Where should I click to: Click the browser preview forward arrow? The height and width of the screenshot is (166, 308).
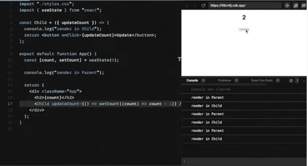point(195,5)
